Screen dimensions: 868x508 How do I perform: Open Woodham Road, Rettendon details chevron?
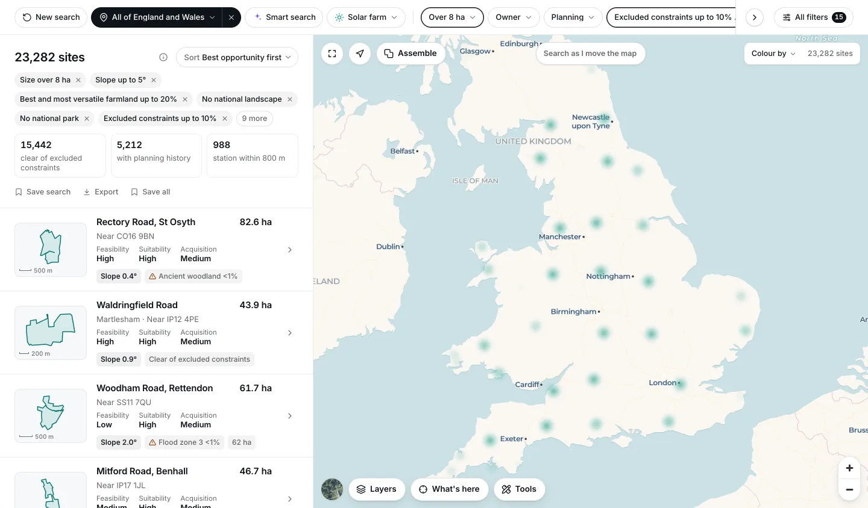pyautogui.click(x=290, y=416)
